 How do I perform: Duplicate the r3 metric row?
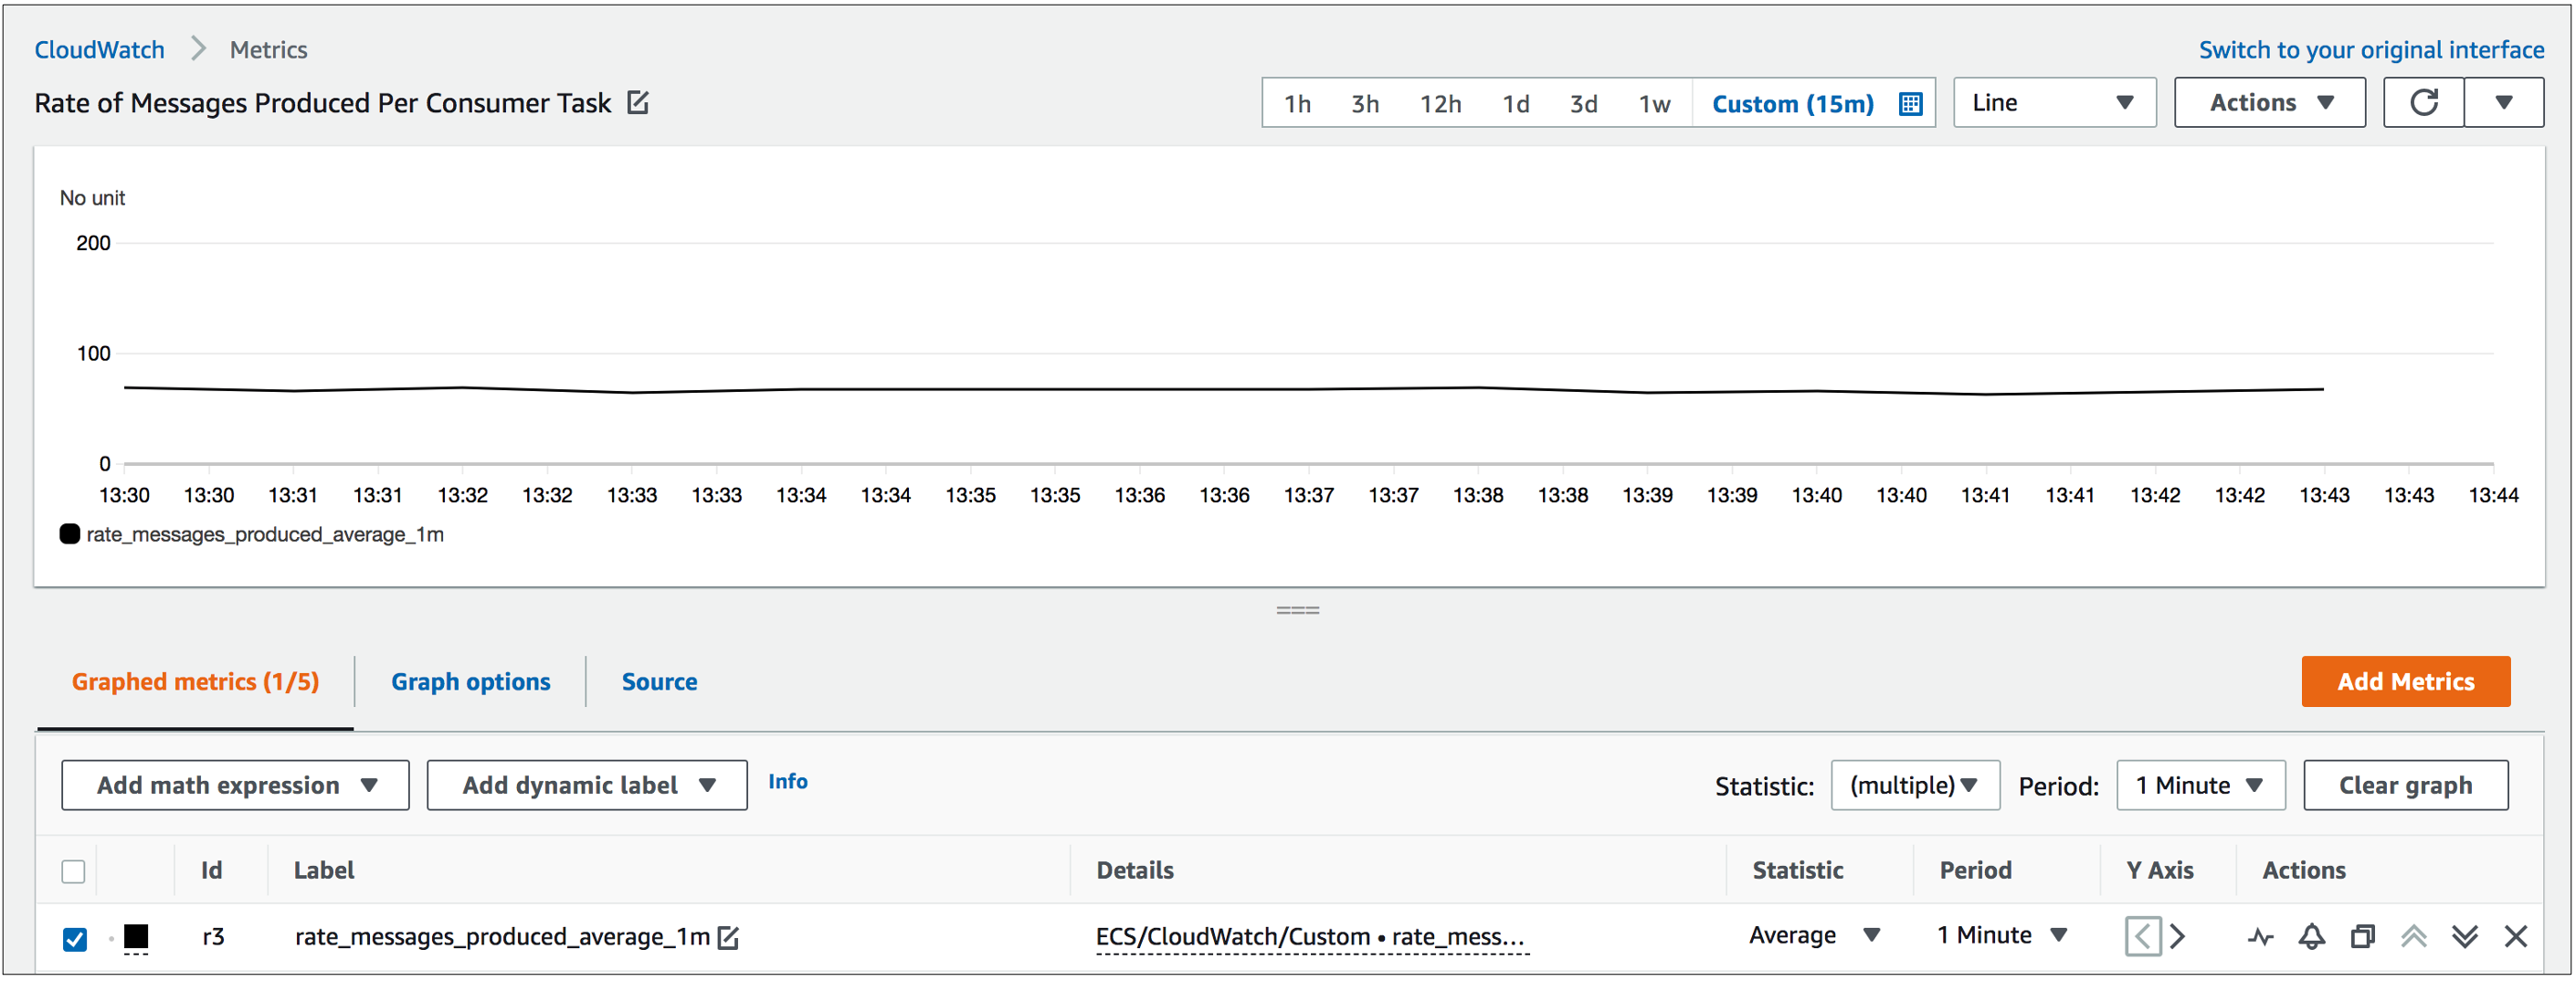[2362, 937]
